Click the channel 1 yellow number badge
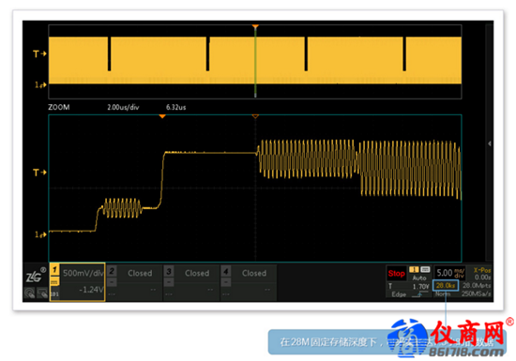 tap(54, 270)
